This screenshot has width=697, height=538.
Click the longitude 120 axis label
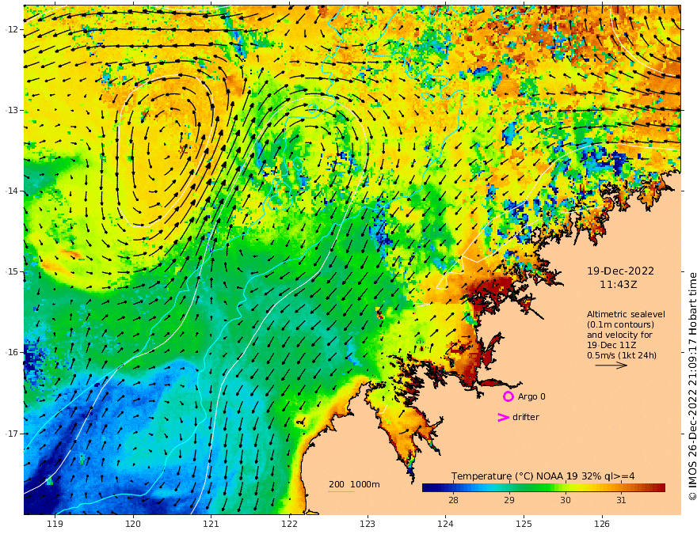click(133, 525)
